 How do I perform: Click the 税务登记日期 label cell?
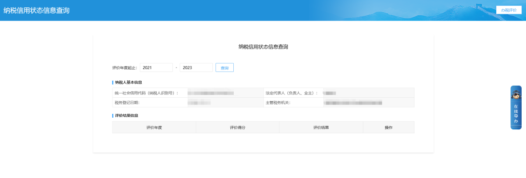pyautogui.click(x=150, y=103)
